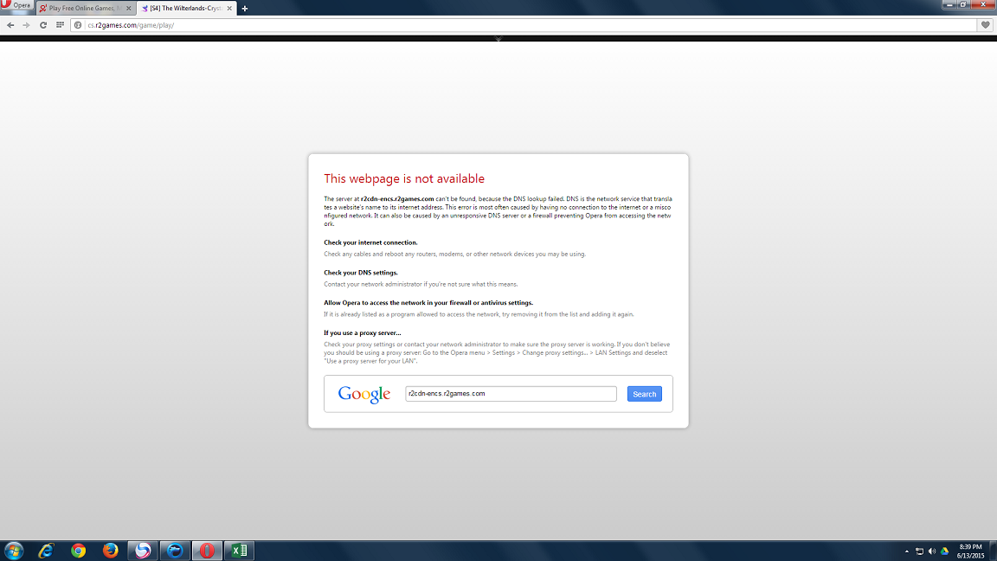Expand the small arrow below the address bar
The width and height of the screenshot is (997, 561).
tap(498, 39)
